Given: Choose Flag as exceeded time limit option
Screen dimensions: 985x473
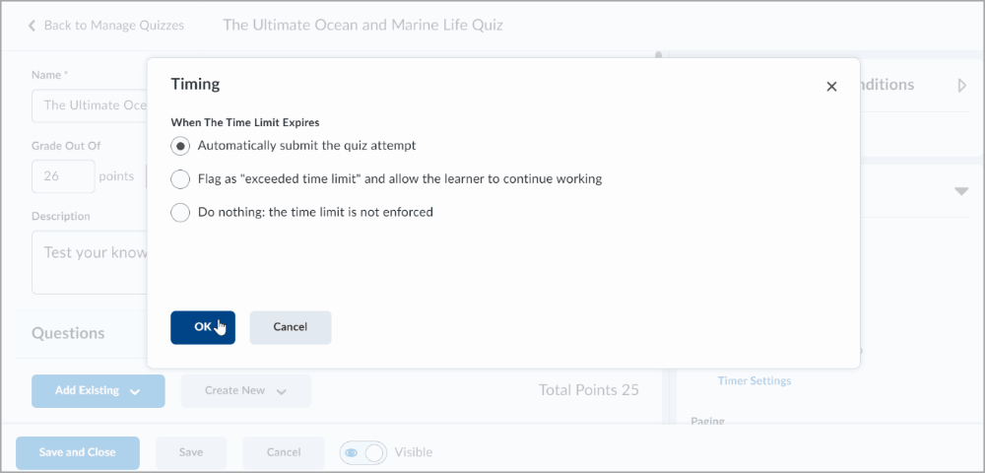Looking at the screenshot, I should tap(180, 179).
